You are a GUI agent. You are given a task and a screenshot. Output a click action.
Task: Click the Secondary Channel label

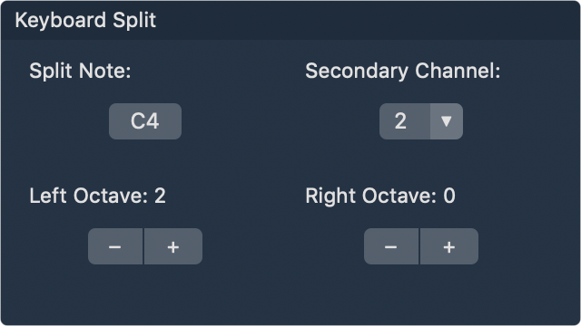pos(403,71)
